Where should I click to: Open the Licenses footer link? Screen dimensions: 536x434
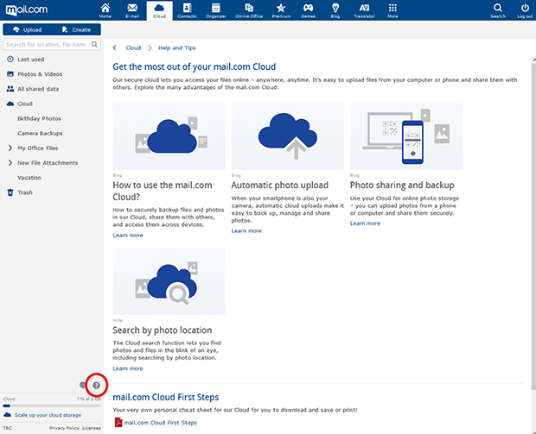click(x=92, y=428)
